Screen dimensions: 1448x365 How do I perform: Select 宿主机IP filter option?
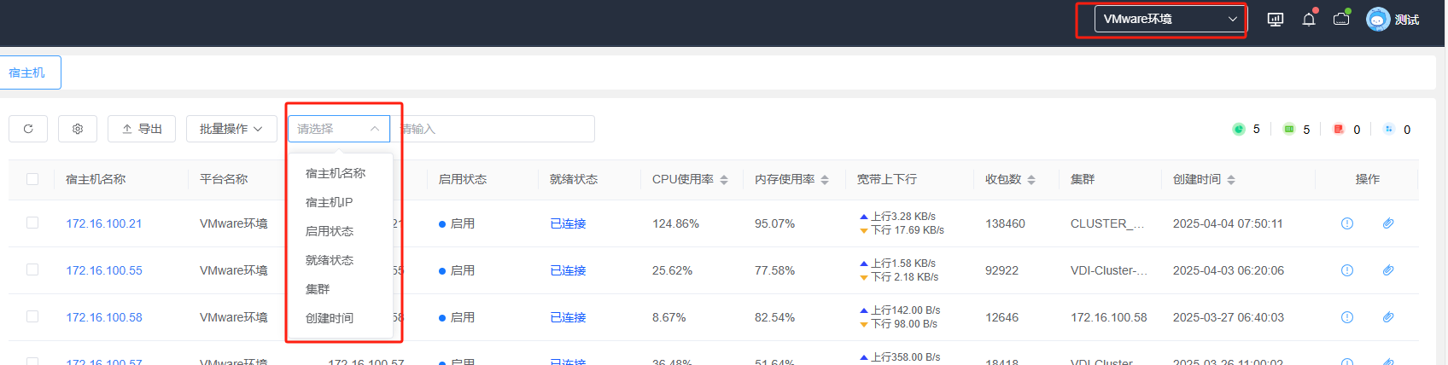tap(330, 202)
